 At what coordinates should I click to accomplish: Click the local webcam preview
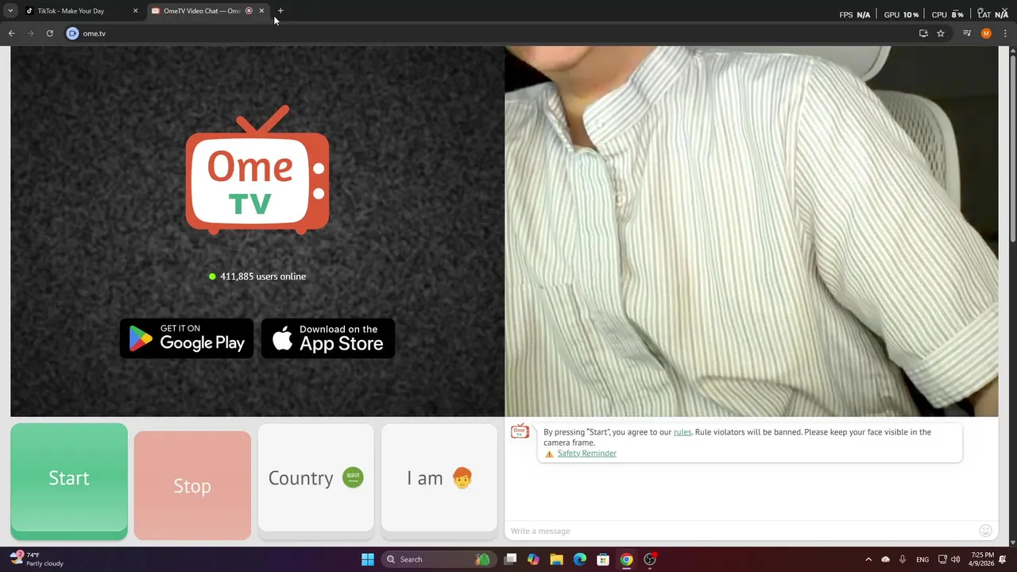click(x=751, y=231)
